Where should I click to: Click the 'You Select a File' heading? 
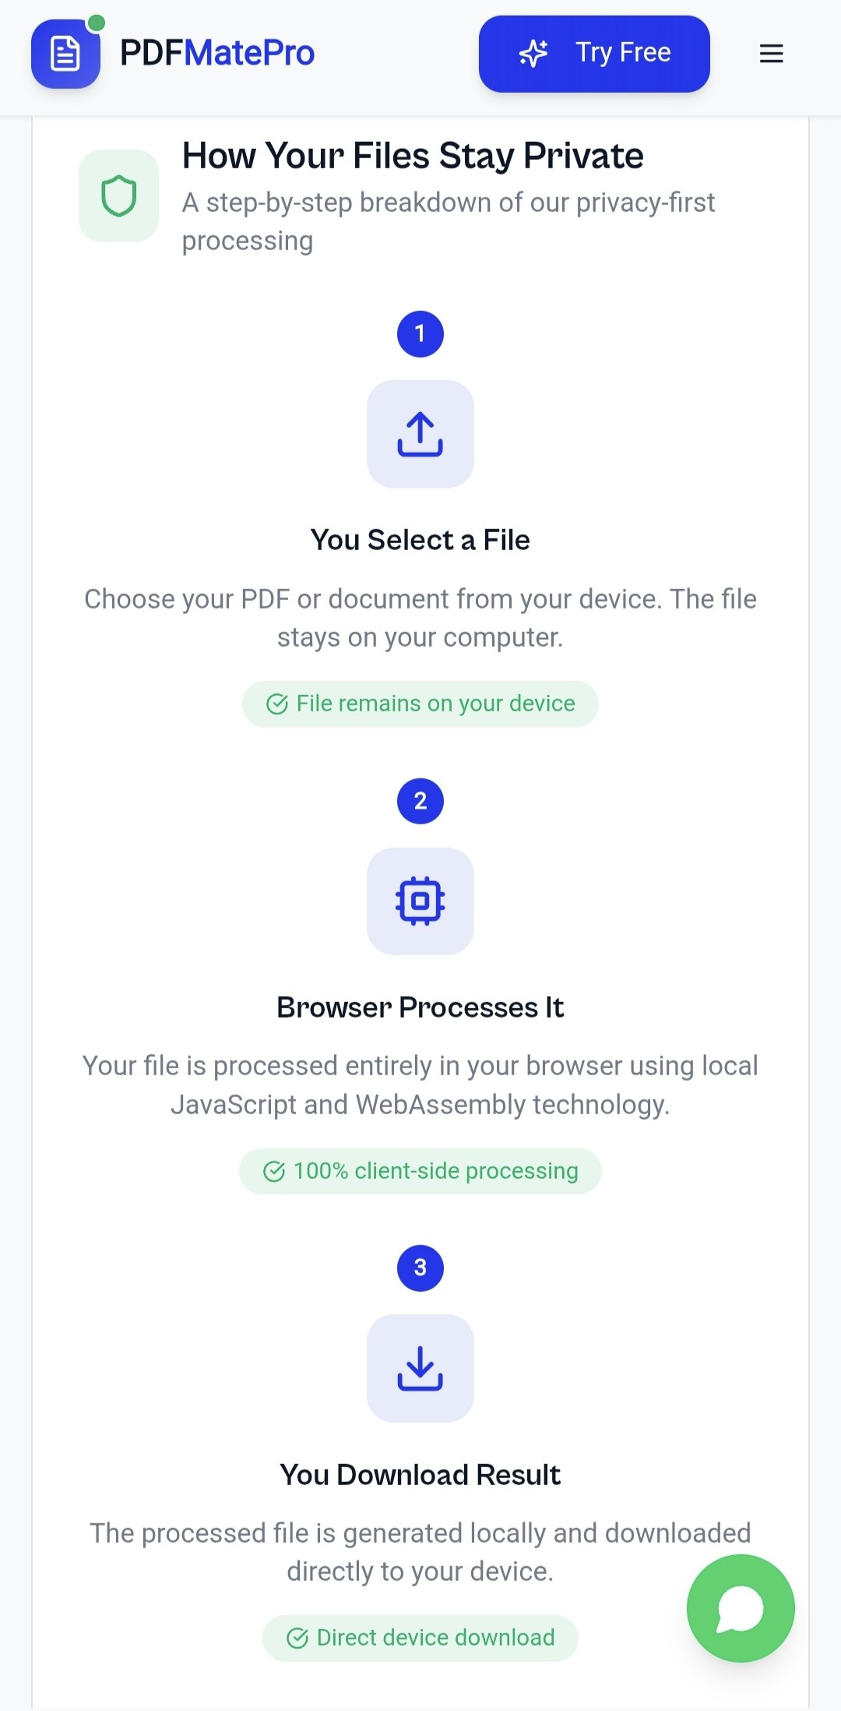(420, 539)
